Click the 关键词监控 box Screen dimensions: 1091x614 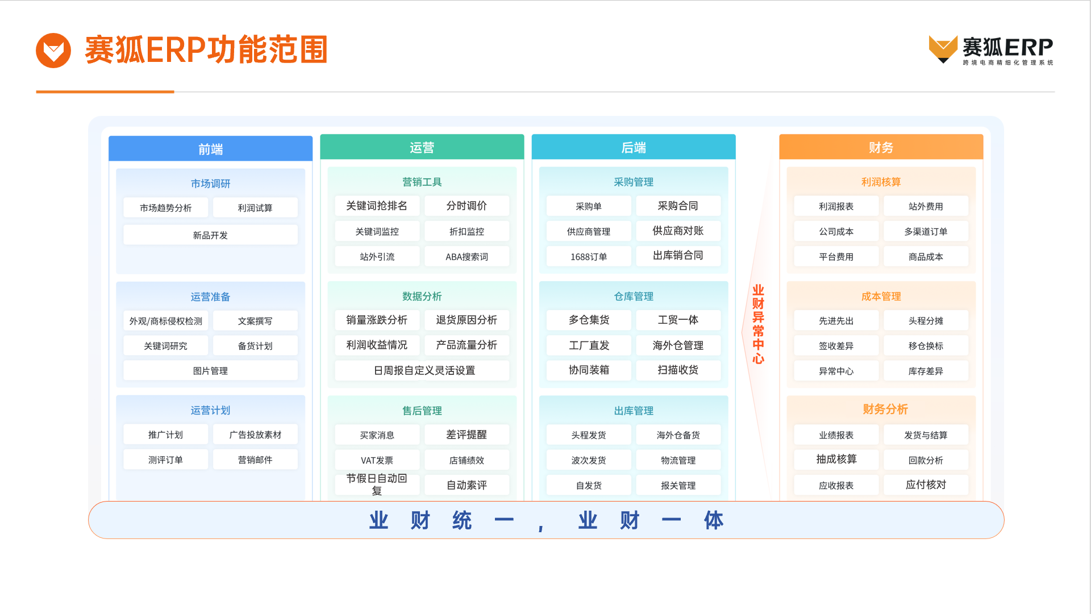[x=377, y=231]
